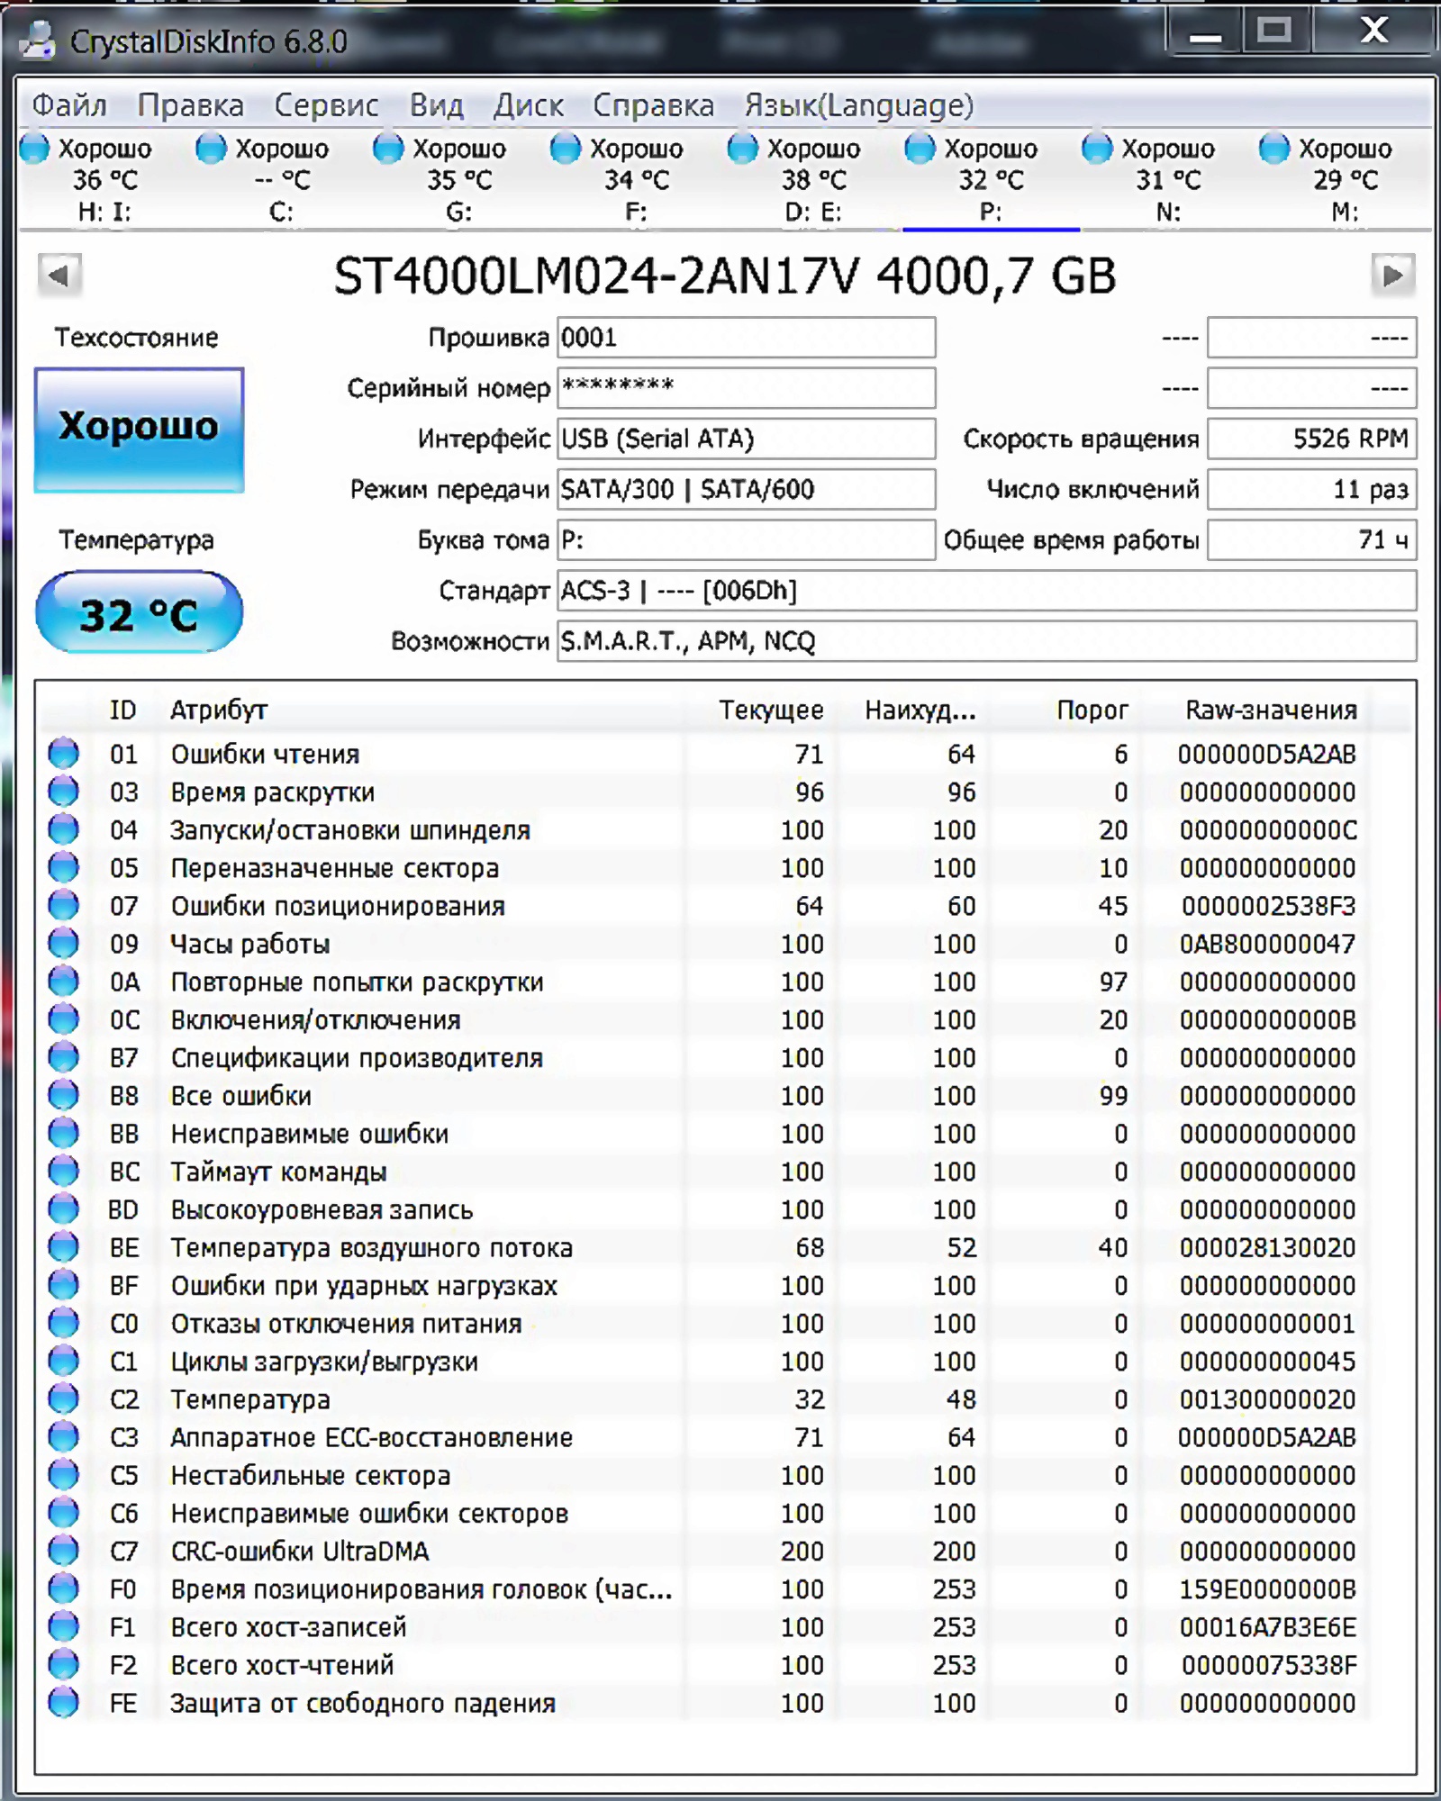Open the Файл menu
Screen dimensions: 1441x1801
tap(69, 105)
